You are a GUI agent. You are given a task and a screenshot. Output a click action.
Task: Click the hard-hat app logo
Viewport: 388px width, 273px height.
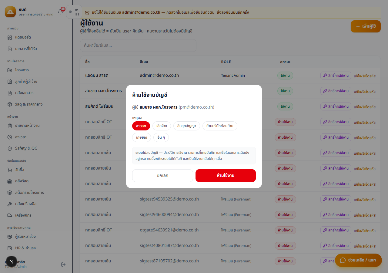10,12
